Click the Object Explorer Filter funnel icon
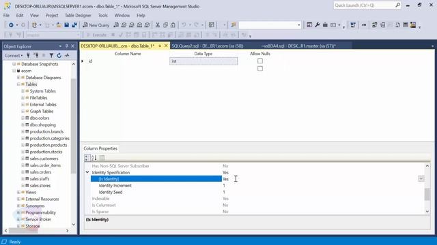The image size is (437, 245). [x=51, y=56]
